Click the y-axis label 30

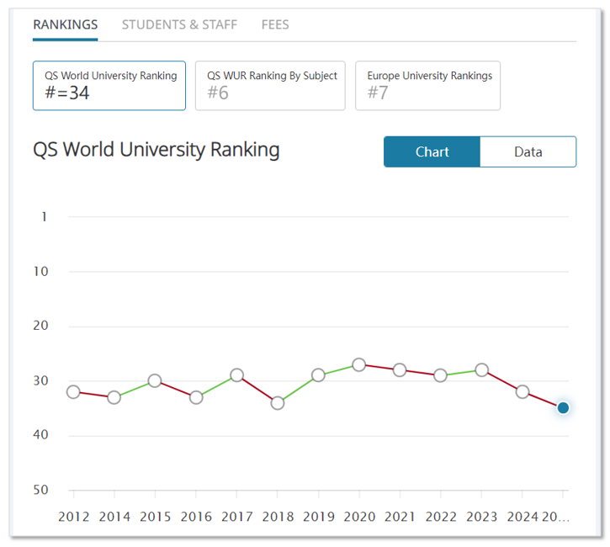[41, 381]
